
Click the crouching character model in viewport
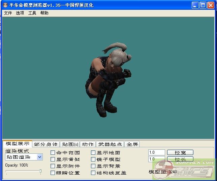[x=108, y=80]
